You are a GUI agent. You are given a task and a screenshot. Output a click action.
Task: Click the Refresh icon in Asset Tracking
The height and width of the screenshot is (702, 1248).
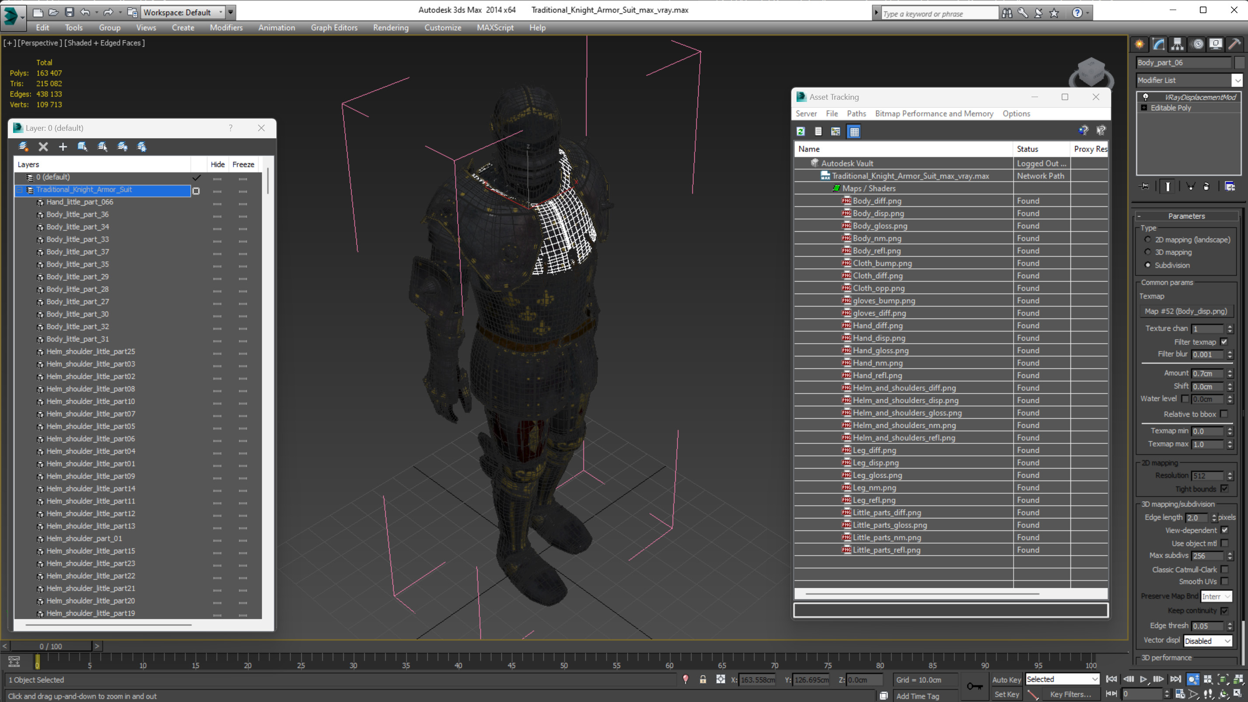tap(801, 131)
